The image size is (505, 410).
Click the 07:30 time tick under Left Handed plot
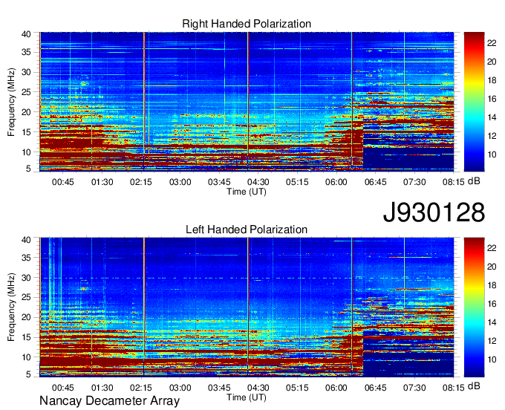point(414,388)
